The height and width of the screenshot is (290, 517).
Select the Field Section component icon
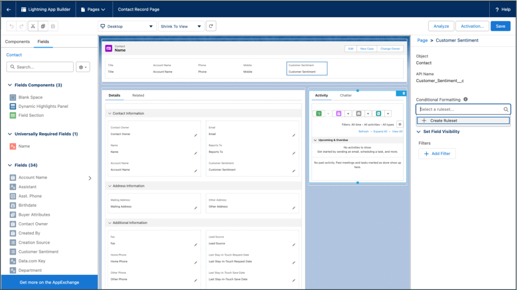[x=13, y=115]
